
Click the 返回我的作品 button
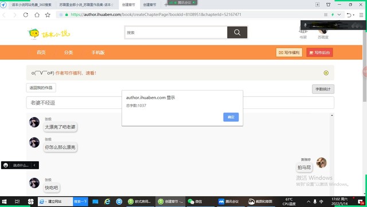point(41,88)
